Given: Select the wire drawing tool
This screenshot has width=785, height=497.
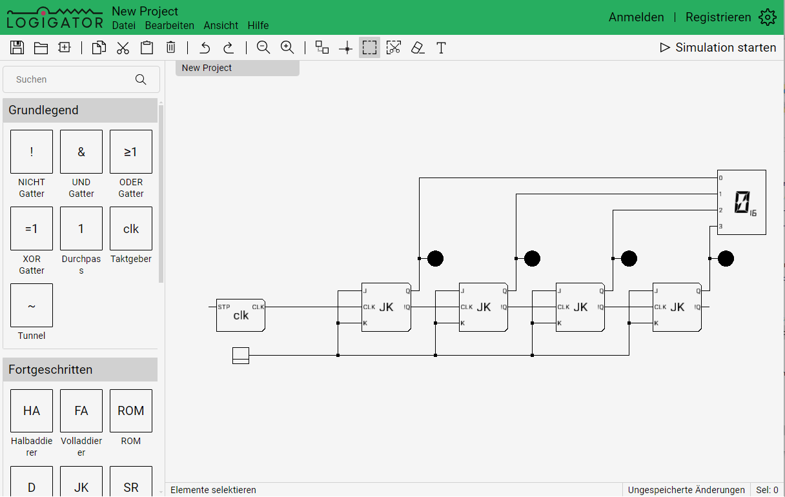Looking at the screenshot, I should click(x=322, y=48).
